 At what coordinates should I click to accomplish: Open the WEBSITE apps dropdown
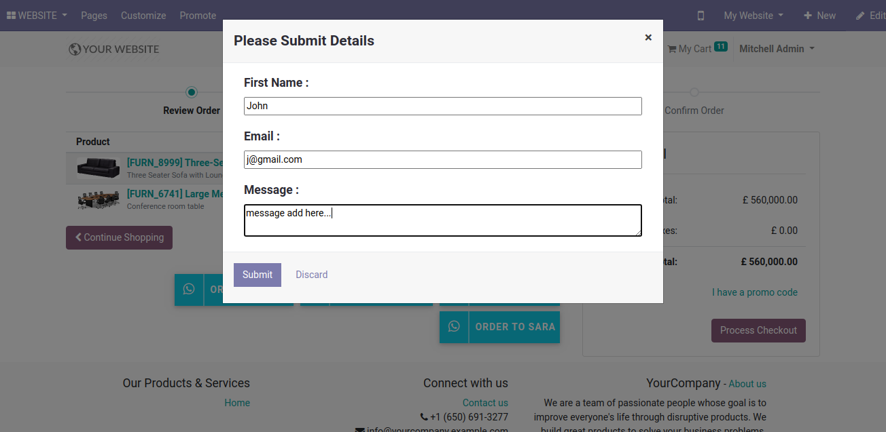pos(37,16)
